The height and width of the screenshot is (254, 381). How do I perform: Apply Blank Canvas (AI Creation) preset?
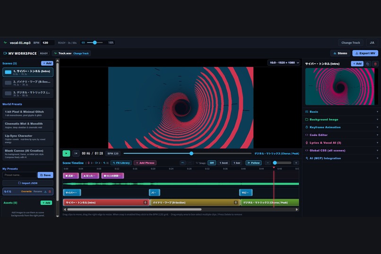28,154
